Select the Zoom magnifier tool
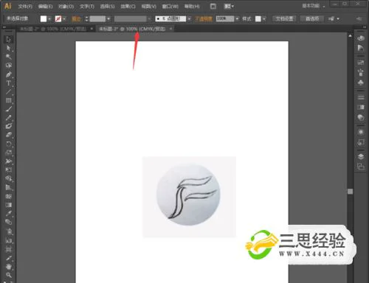The width and height of the screenshot is (369, 283). (8, 275)
